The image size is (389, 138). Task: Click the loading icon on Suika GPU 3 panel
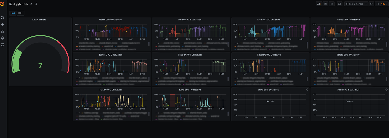tap(387, 89)
